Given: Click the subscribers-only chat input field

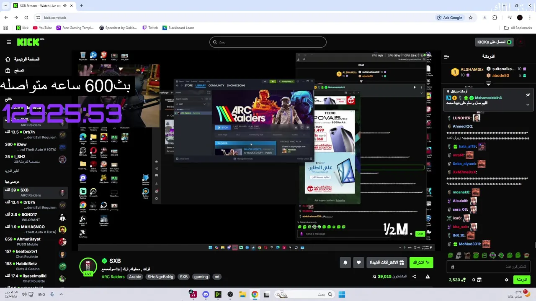Looking at the screenshot, I should pyautogui.click(x=488, y=266).
